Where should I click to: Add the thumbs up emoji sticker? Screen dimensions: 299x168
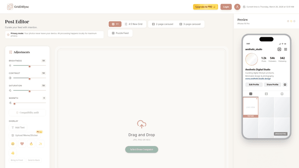tap(13, 153)
